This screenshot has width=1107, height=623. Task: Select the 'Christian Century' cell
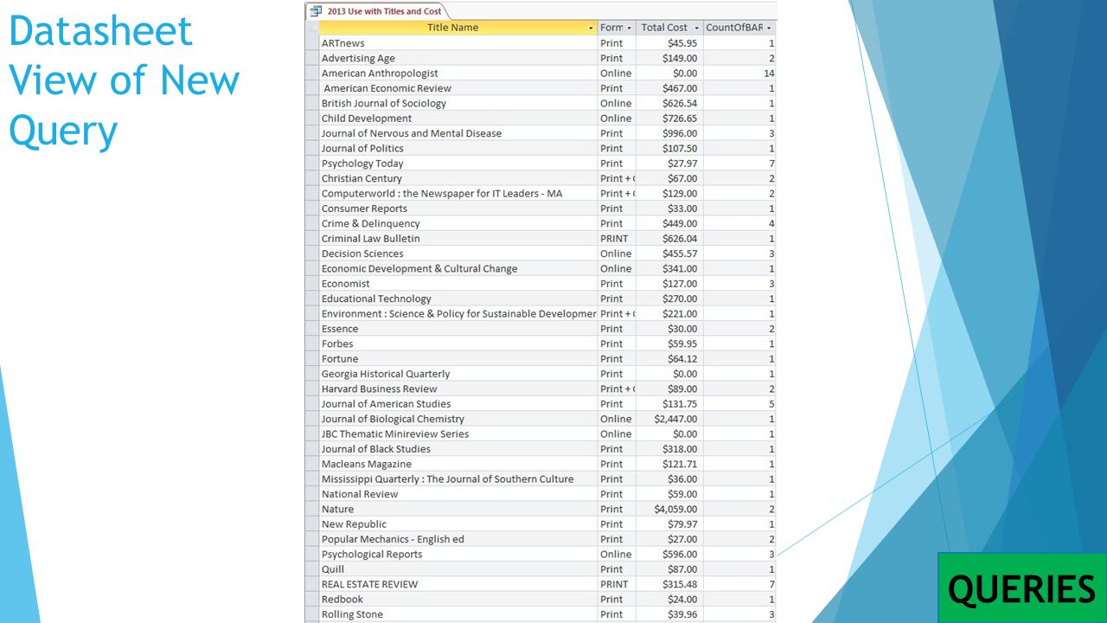point(458,178)
